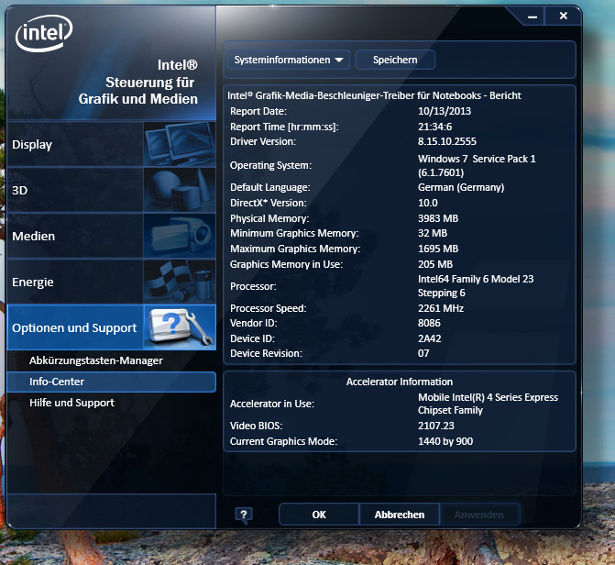This screenshot has height=565, width=615.
Task: Open Abkürzungstasten-Manager submenu item
Action: pos(95,360)
